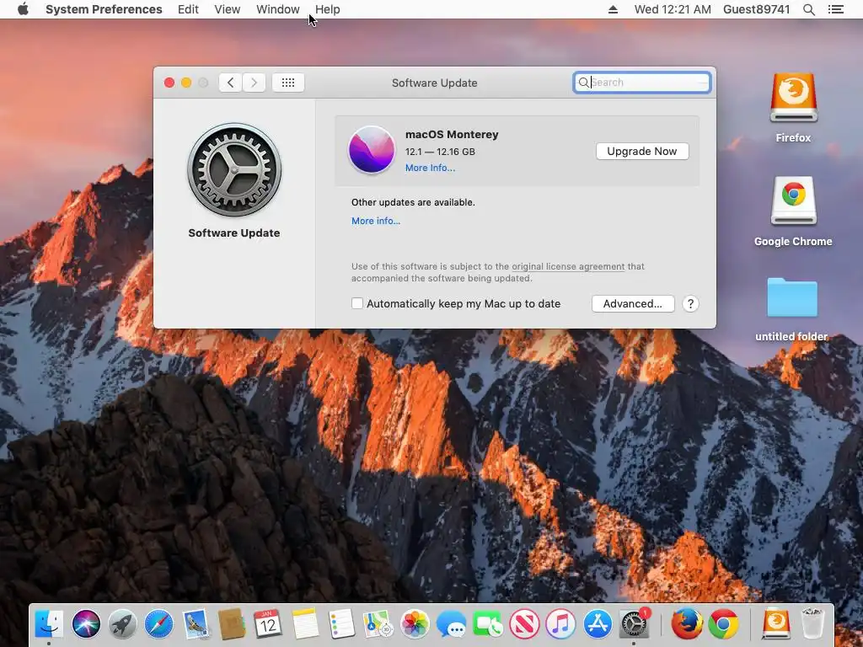This screenshot has height=647, width=863.
Task: Open More Info link under macOS Monterey
Action: [x=430, y=168]
